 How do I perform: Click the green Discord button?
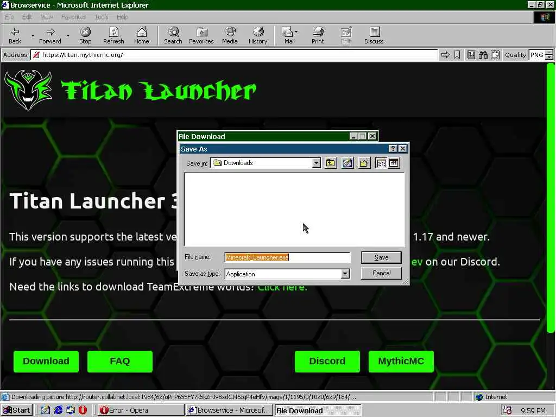[x=327, y=361]
